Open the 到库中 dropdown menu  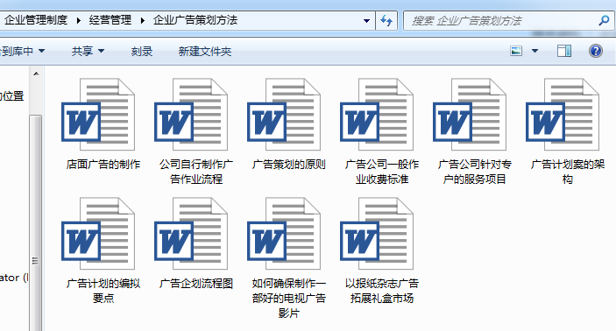click(x=23, y=51)
